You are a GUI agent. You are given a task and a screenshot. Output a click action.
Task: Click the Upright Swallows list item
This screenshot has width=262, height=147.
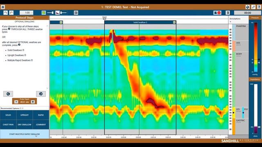click(17, 55)
